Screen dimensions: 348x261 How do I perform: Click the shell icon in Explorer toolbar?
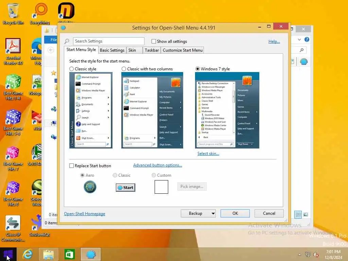coord(303,62)
